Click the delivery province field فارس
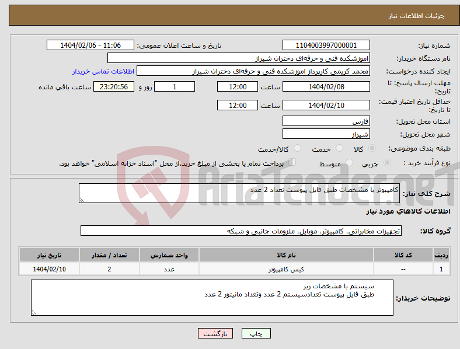The image size is (460, 349). pos(326,121)
